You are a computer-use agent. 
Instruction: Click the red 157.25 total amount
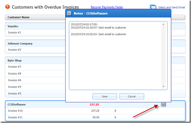click(94, 105)
